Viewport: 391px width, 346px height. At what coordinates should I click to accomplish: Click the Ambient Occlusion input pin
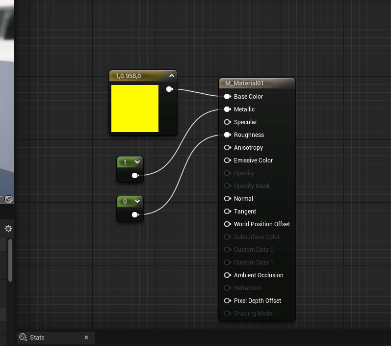tap(228, 275)
